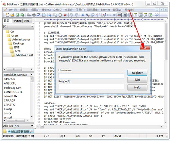The height and width of the screenshot is (141, 170).
Task: Open the [C:] drive dropdown
Action: pos(18,27)
